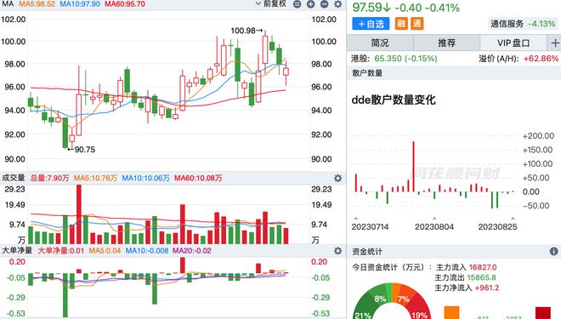This screenshot has width=561, height=319.
Task: Select the 20230804 date marker triangle
Action: tap(434, 218)
